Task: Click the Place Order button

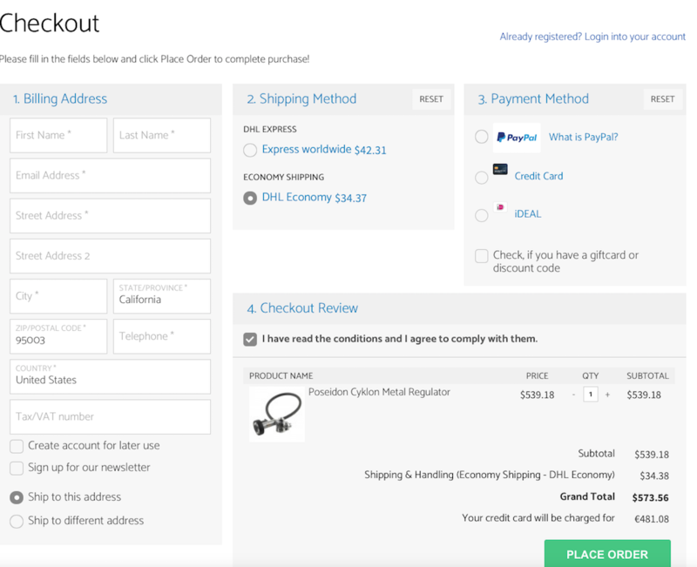Action: point(607,554)
